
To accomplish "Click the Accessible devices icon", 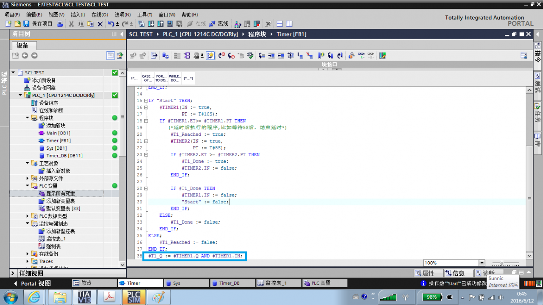I will pos(238,24).
